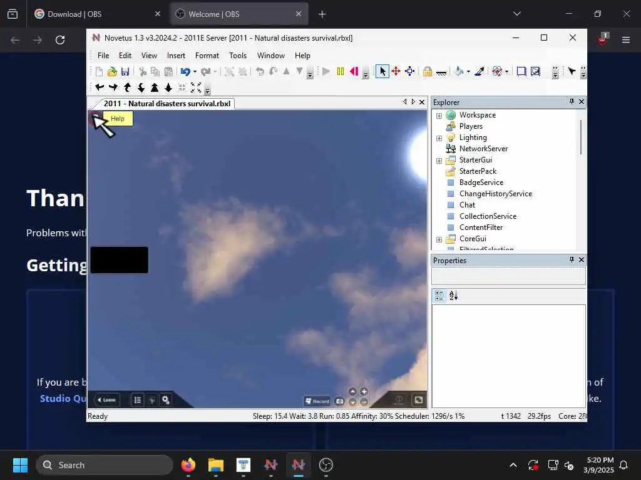The image size is (641, 480).
Task: Click the Paste clipboard icon
Action: click(x=168, y=72)
